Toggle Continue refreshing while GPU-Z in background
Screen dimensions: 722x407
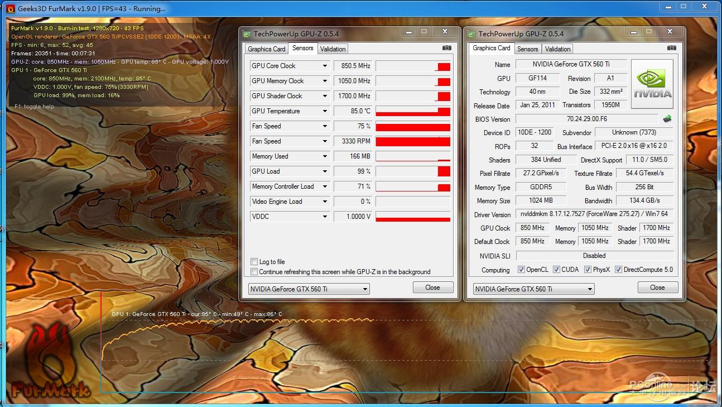tap(254, 272)
